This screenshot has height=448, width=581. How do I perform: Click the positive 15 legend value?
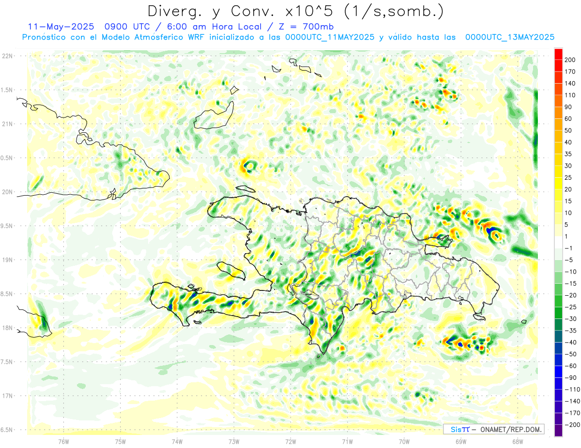point(568,201)
